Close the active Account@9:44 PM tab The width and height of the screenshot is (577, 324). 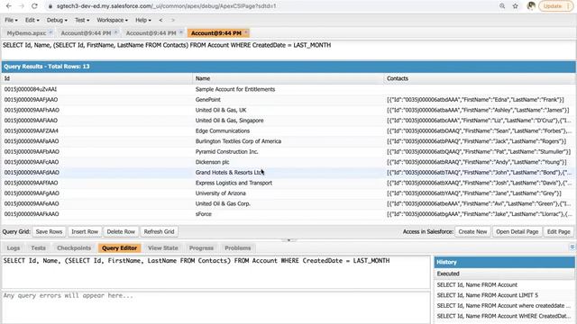point(246,32)
